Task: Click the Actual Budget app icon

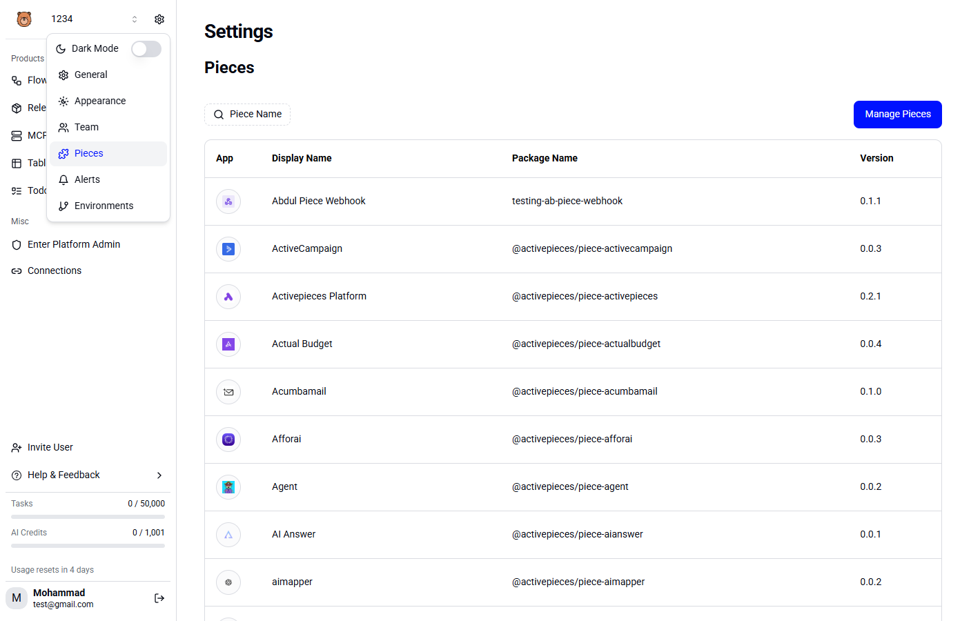Action: [228, 344]
